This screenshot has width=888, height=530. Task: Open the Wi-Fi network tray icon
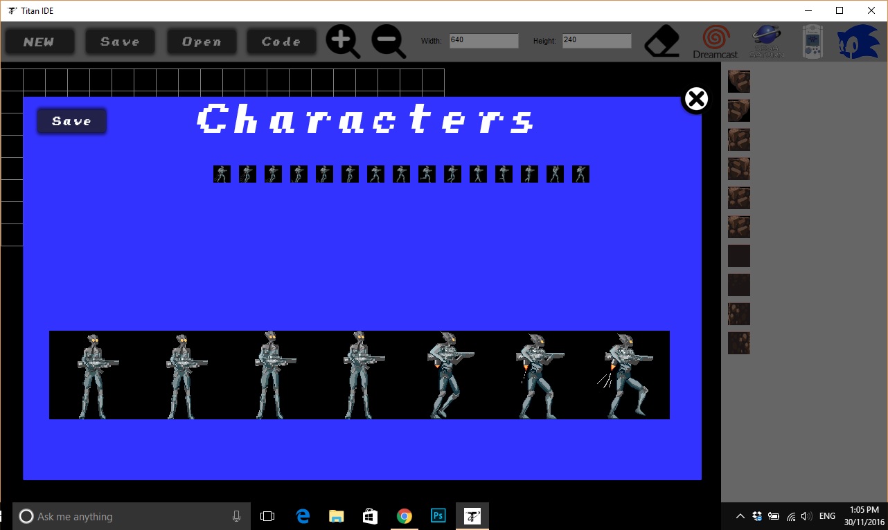[x=790, y=516]
